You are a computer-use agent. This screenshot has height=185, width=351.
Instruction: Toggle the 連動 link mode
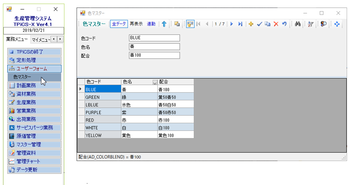pyautogui.click(x=151, y=24)
